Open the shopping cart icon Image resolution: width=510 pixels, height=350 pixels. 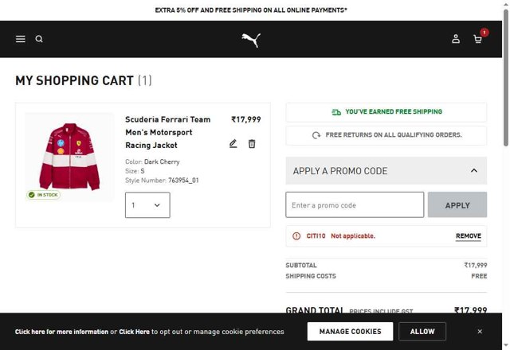(x=478, y=39)
